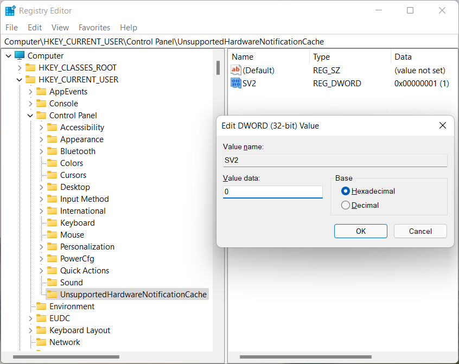Screen dimensions: 459x364
Task: Collapse the HKEY_CURRENT_USER hive
Action: pos(20,79)
